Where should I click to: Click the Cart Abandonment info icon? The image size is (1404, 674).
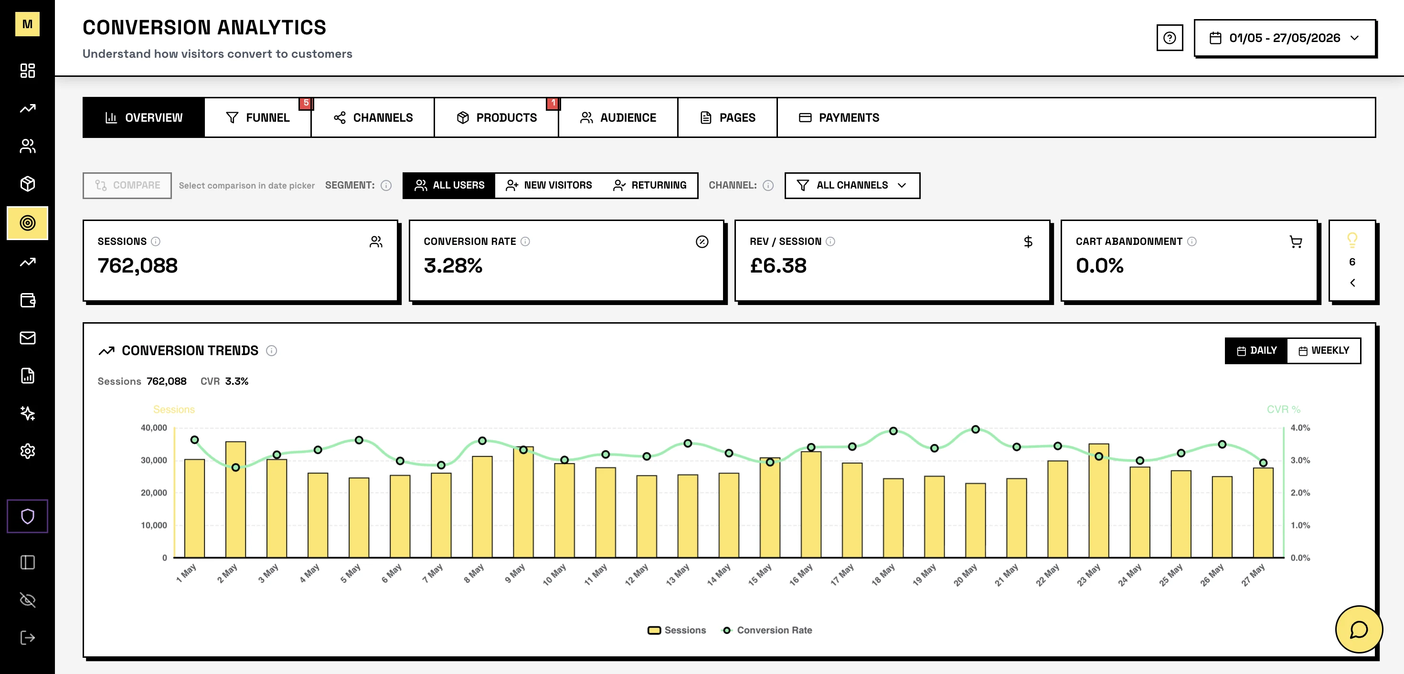pos(1191,242)
